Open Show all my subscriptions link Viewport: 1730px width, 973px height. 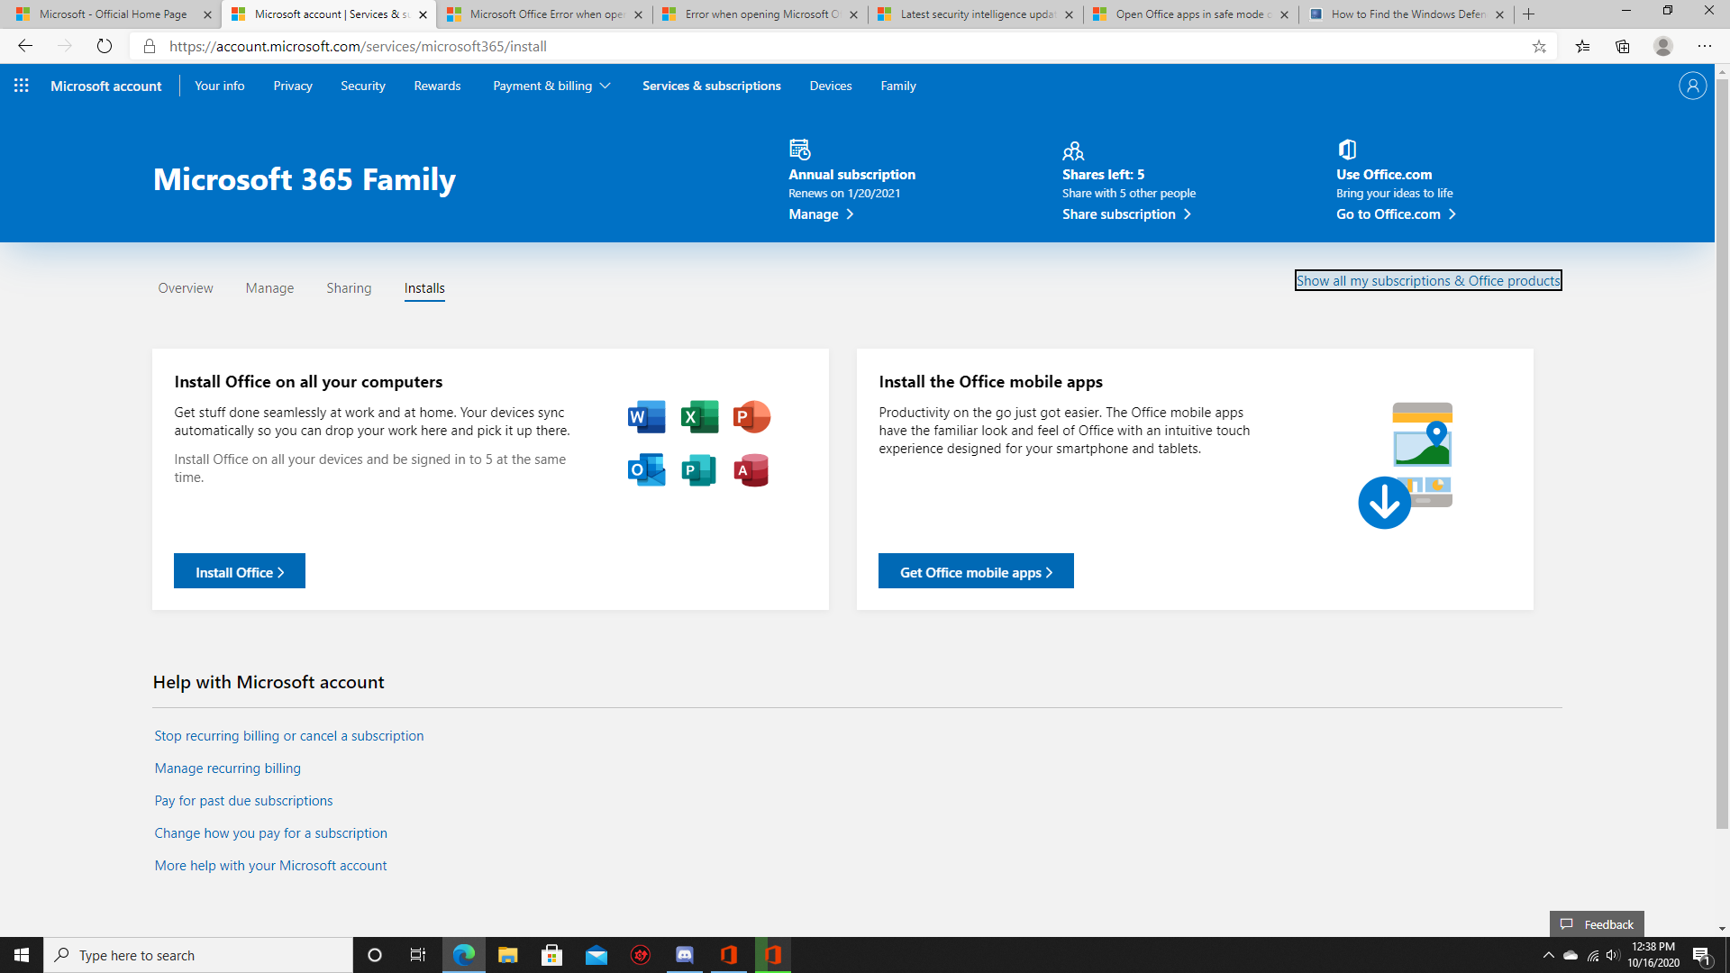[1428, 281]
